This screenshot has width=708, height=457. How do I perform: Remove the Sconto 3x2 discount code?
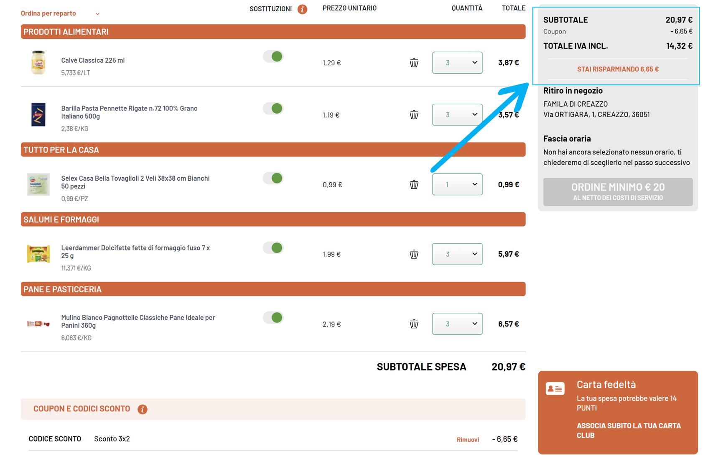tap(467, 439)
